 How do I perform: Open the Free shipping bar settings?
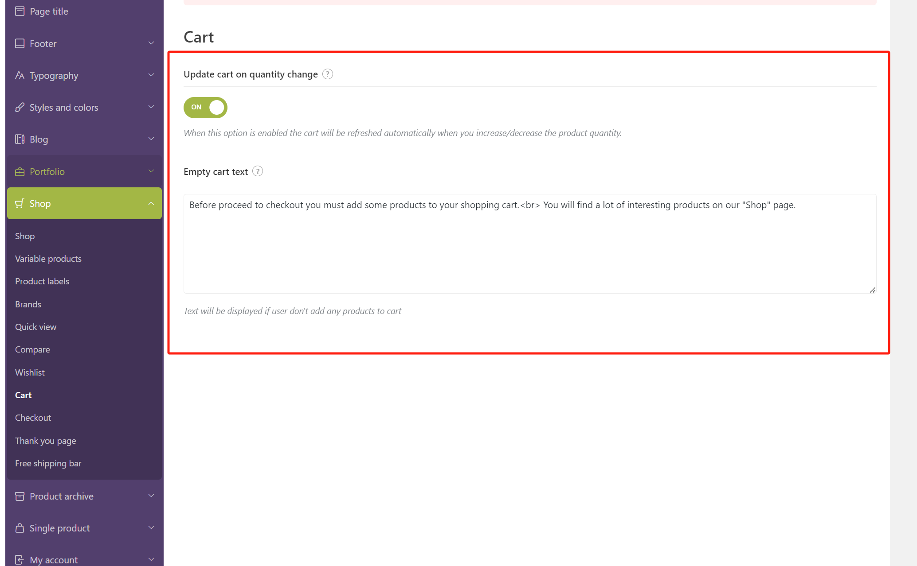click(48, 464)
